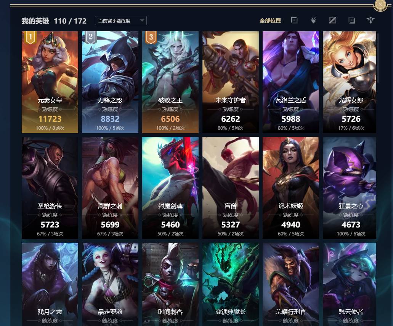Close the champion mastery panel

pos(380,4)
